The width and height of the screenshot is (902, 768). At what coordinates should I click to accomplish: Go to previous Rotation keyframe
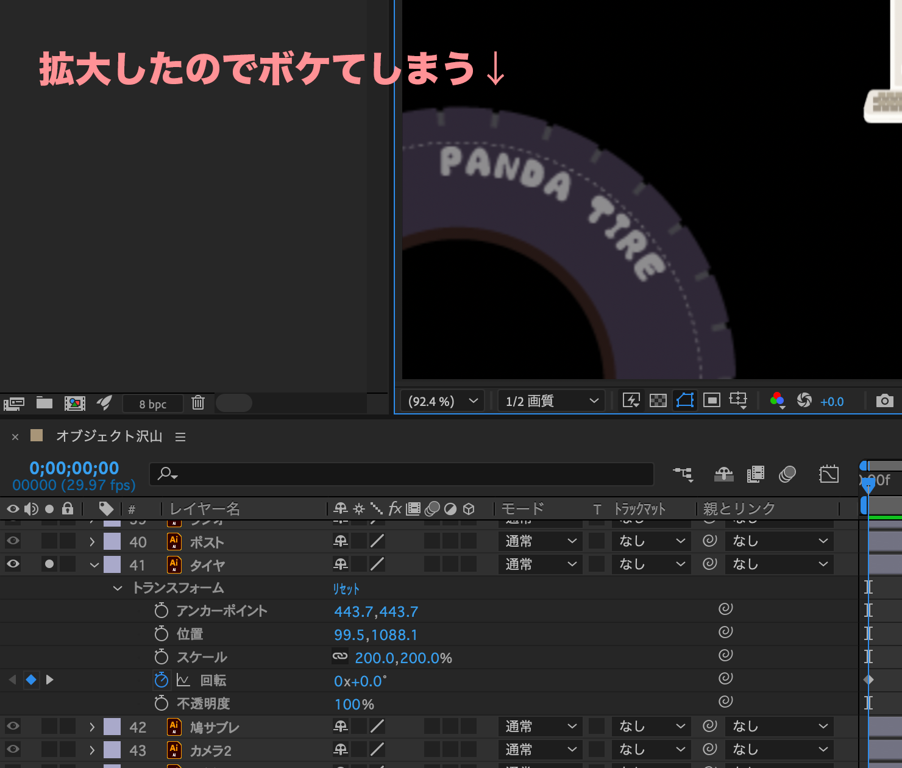12,680
